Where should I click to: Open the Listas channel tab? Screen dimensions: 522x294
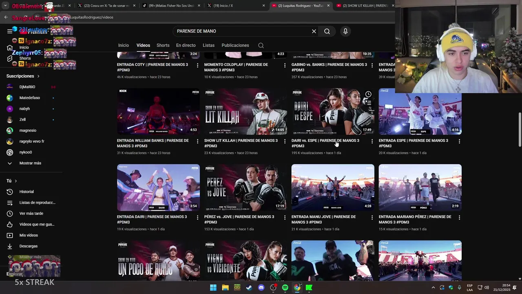coord(208,45)
